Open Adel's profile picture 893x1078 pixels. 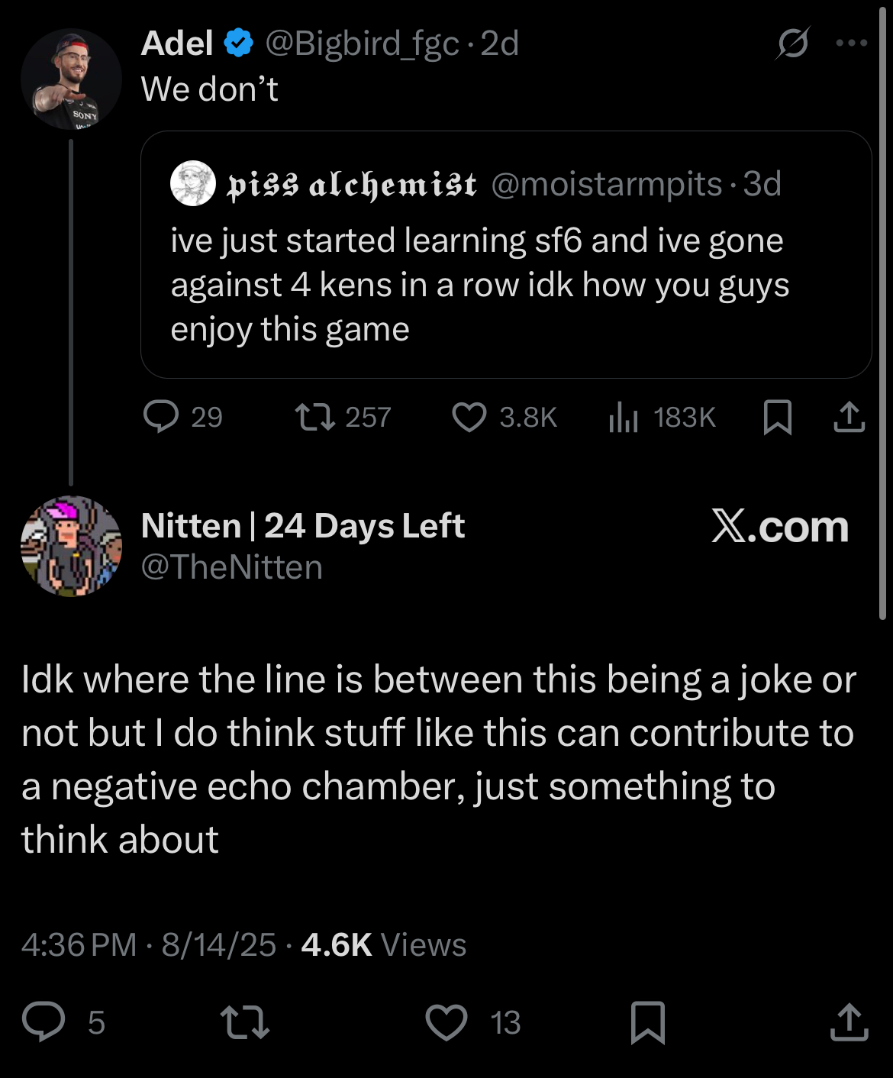pyautogui.click(x=71, y=79)
